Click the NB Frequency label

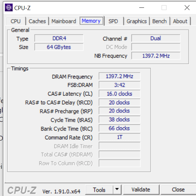pos(111,56)
